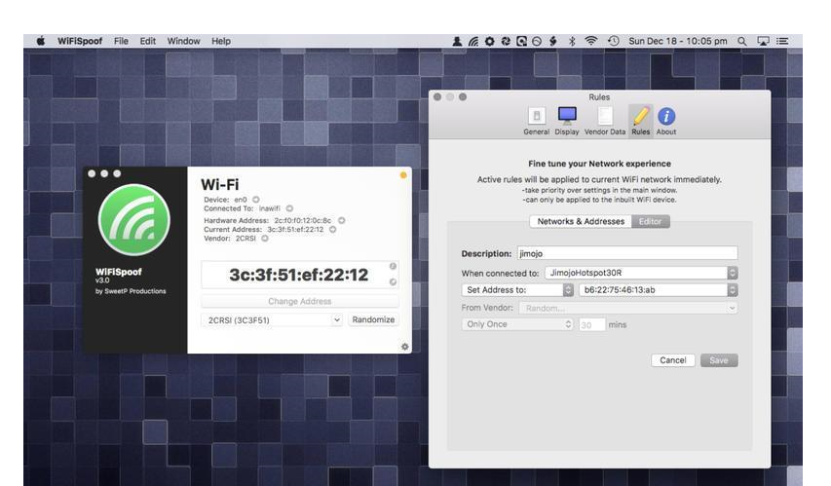This screenshot has height=486, width=831.
Task: Open the Only Once frequency dropdown
Action: [x=517, y=324]
